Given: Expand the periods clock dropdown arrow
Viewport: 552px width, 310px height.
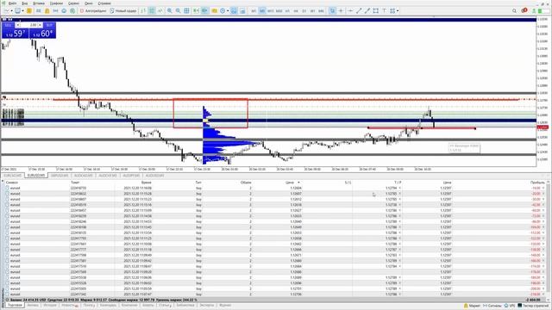Looking at the screenshot, I should [228, 11].
